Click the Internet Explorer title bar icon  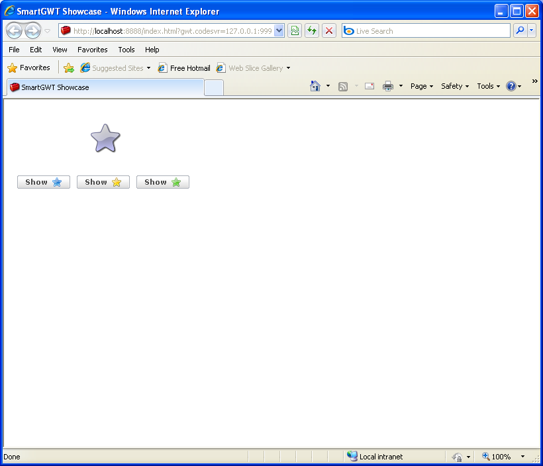(9, 11)
